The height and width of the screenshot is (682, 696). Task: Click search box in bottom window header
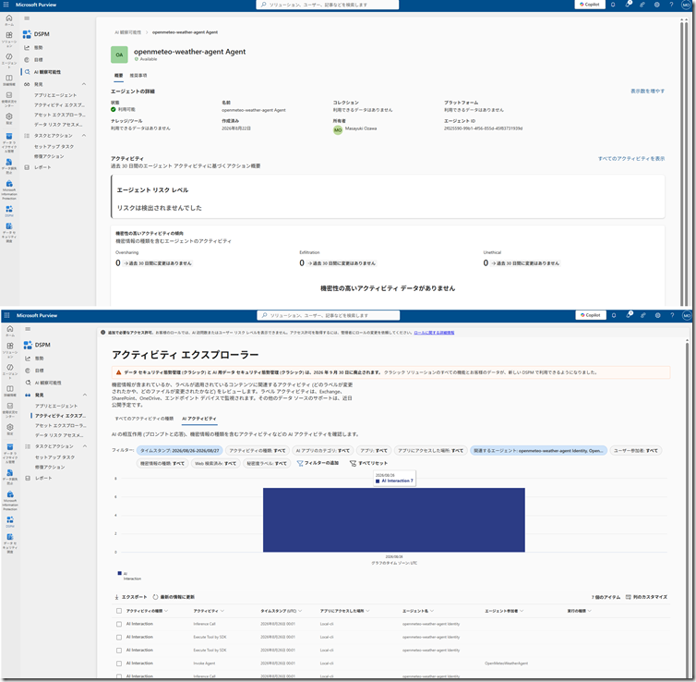[x=329, y=315]
